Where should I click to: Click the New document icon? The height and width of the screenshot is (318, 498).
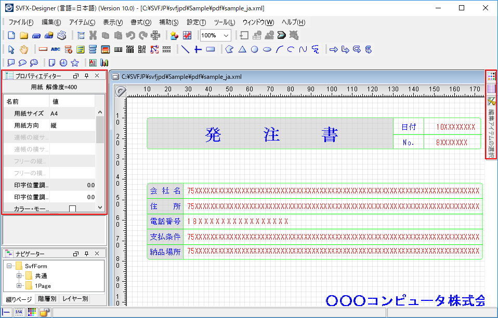coord(11,35)
